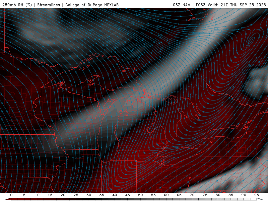The height and width of the screenshot is (201, 268).
Task: Click the colorbar label "35"
Action: (x=102, y=195)
